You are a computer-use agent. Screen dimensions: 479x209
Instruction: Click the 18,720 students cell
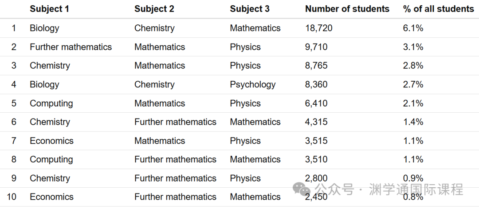(x=319, y=28)
